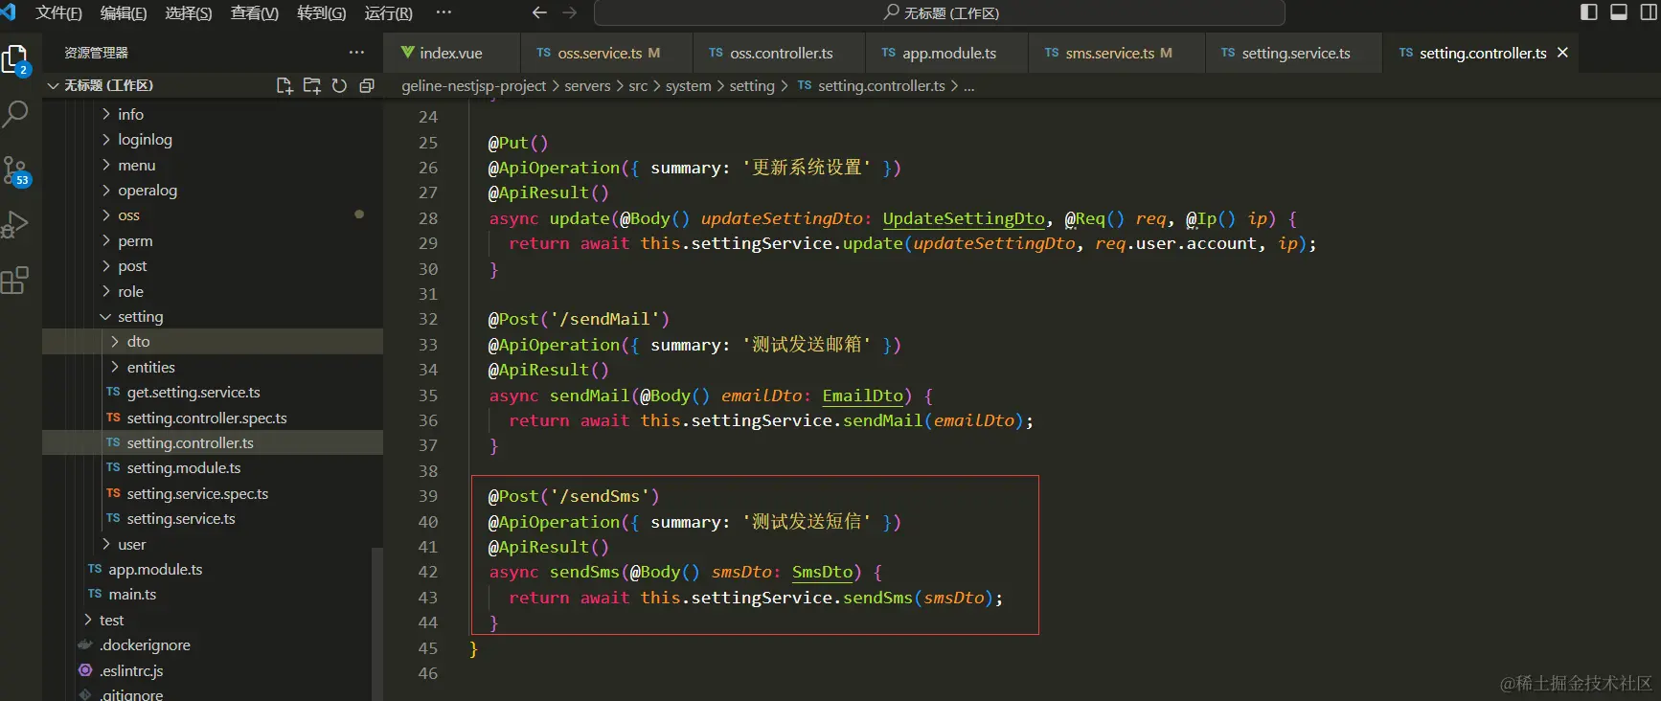Click the system breadcrumb segment
The width and height of the screenshot is (1661, 701).
[x=689, y=86]
